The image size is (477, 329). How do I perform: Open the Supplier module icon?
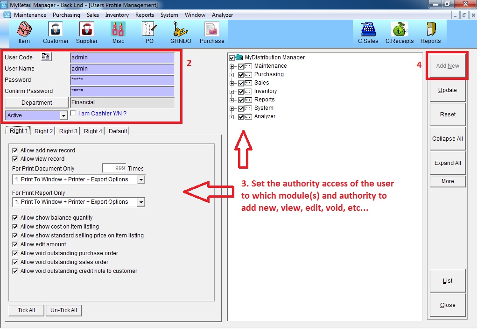(87, 31)
